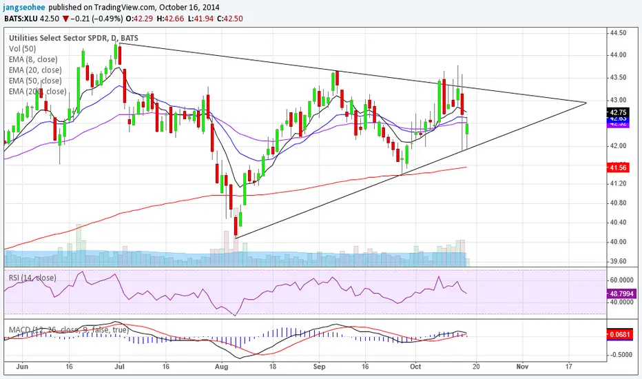The height and width of the screenshot is (379, 642).
Task: Click the 18 date label after Aug
Action: [x=272, y=367]
